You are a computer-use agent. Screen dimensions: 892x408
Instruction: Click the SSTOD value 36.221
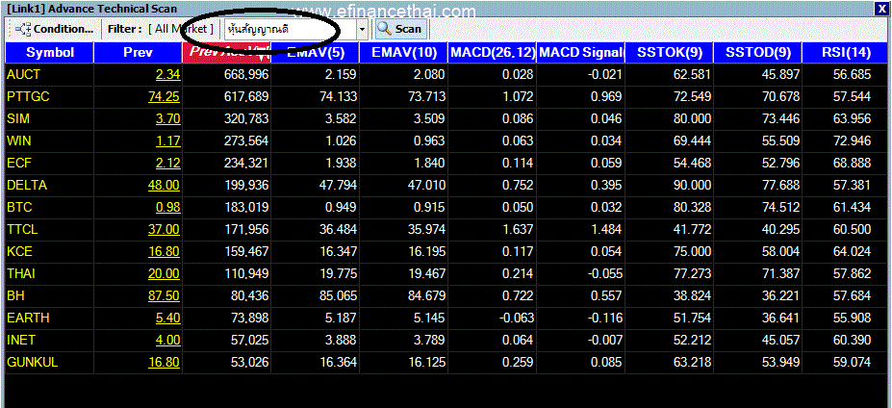780,296
